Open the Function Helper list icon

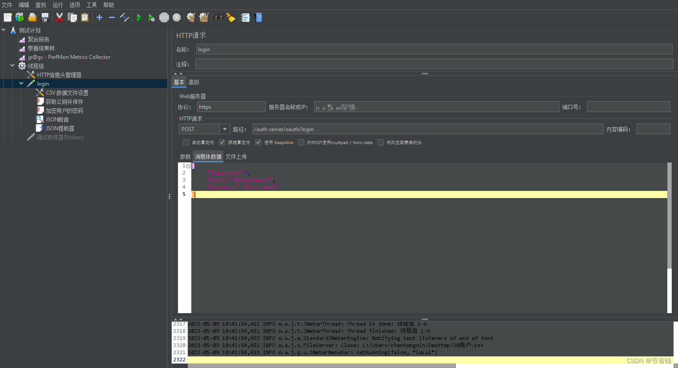(x=245, y=17)
